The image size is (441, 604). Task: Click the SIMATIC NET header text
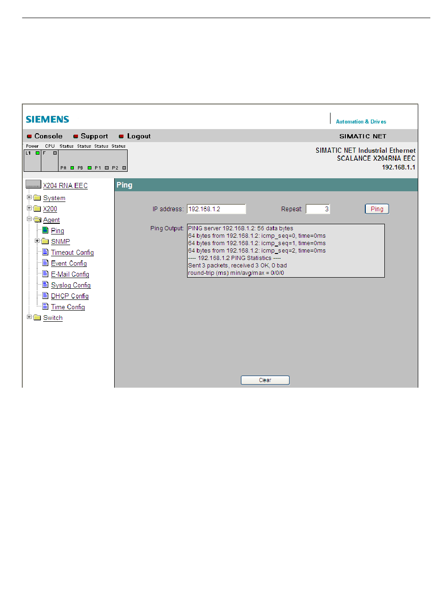pyautogui.click(x=363, y=136)
